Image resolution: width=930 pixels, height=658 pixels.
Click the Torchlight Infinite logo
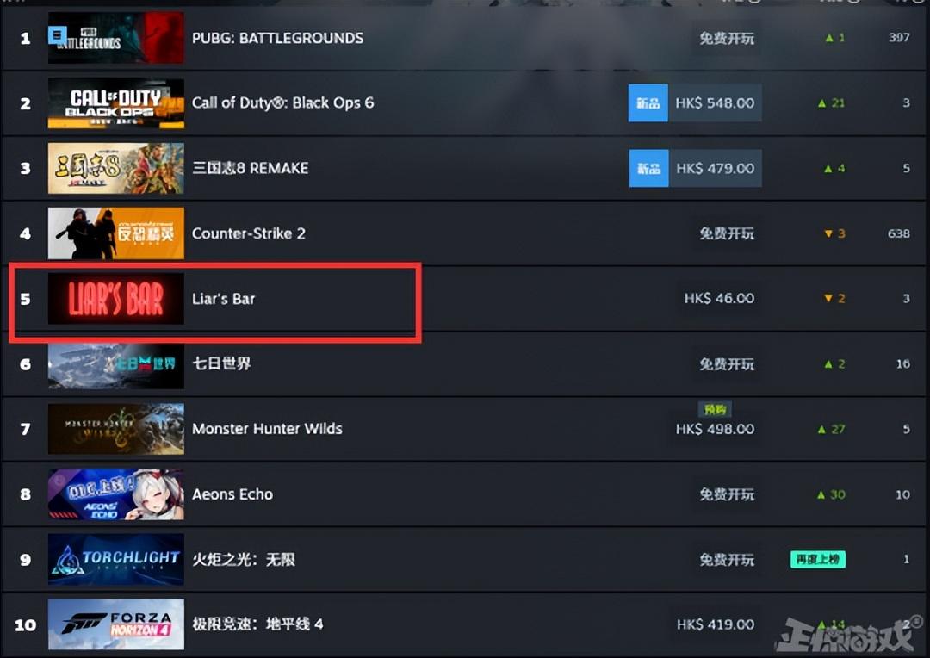(116, 560)
